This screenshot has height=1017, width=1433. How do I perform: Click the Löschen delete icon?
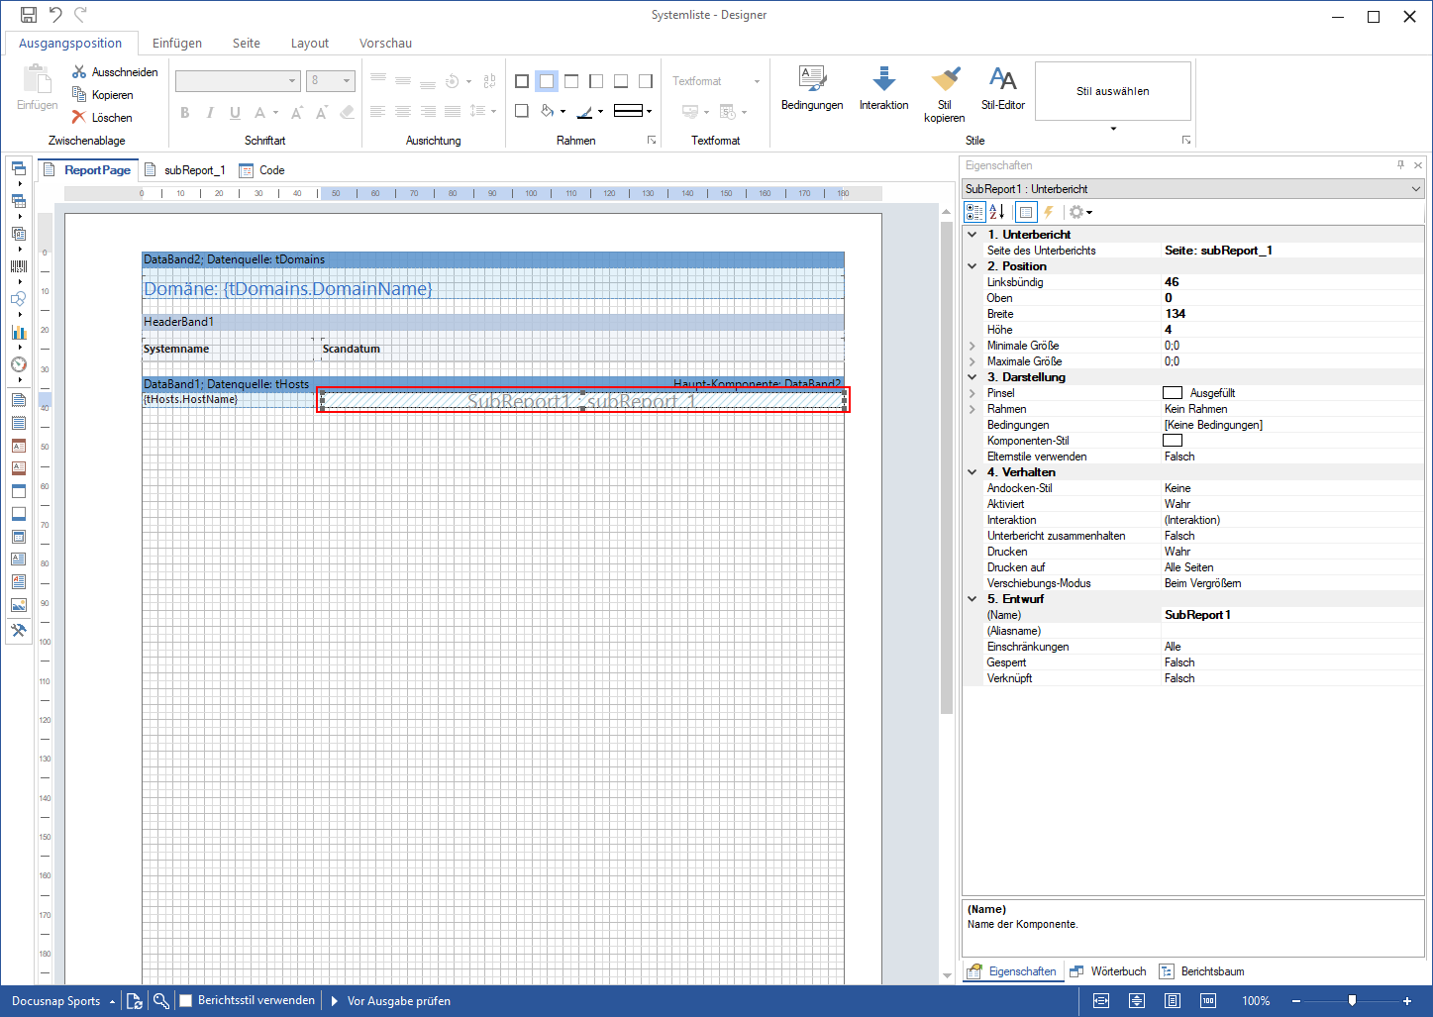[x=79, y=117]
